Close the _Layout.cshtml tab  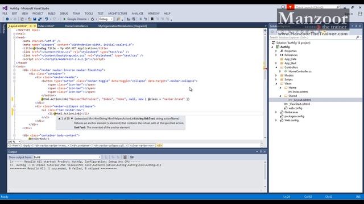tap(35, 26)
